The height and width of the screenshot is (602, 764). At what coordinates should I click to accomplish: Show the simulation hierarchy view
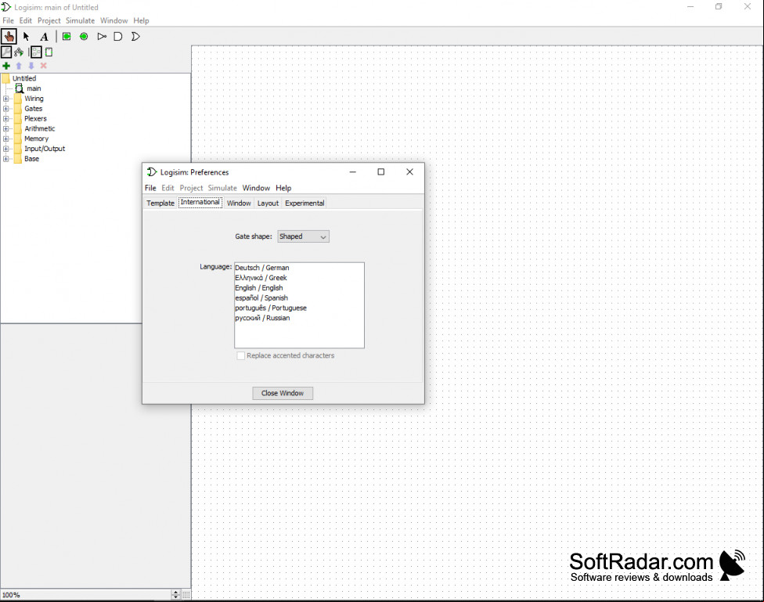[x=19, y=52]
